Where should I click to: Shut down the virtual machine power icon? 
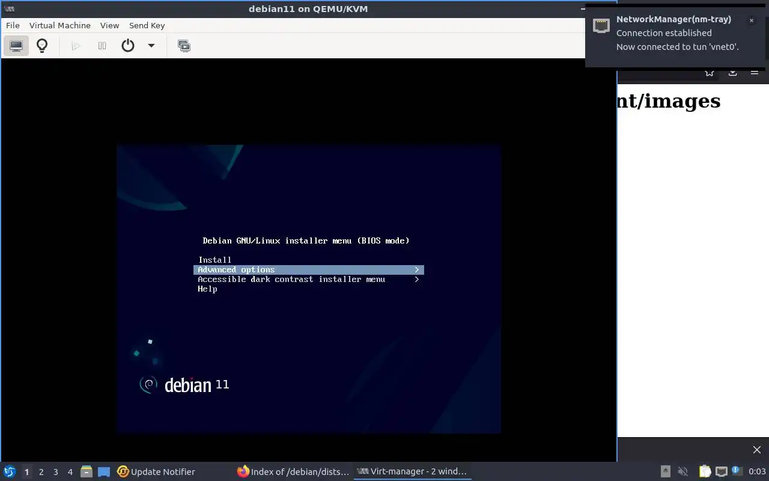(128, 46)
